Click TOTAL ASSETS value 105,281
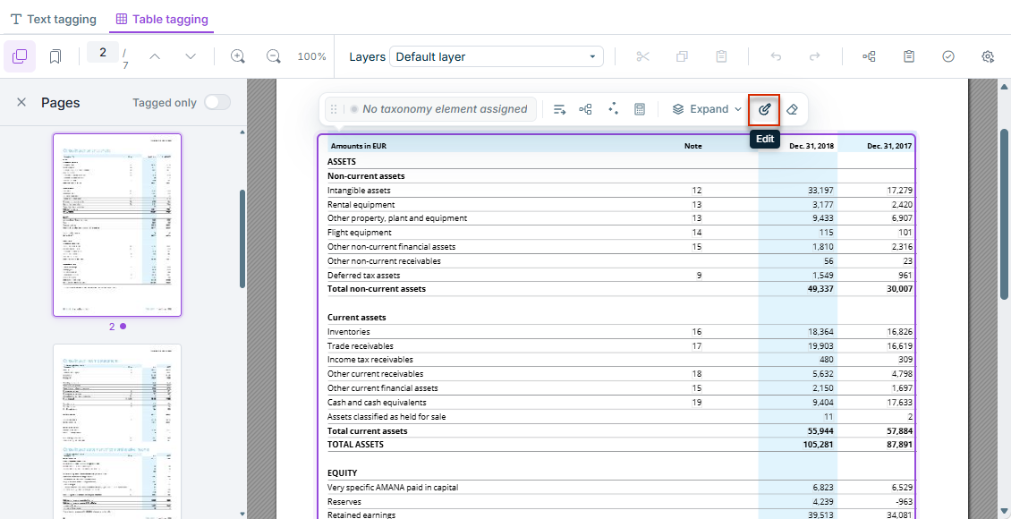 click(819, 444)
